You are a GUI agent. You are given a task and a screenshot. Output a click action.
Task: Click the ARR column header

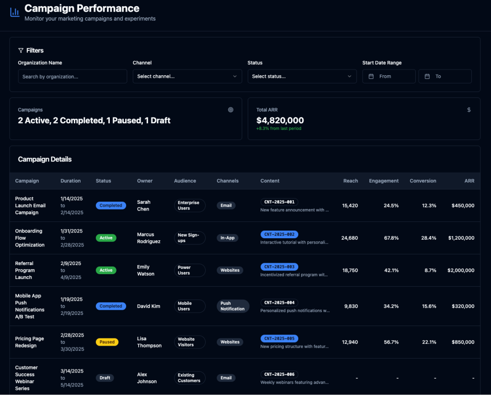[469, 181]
